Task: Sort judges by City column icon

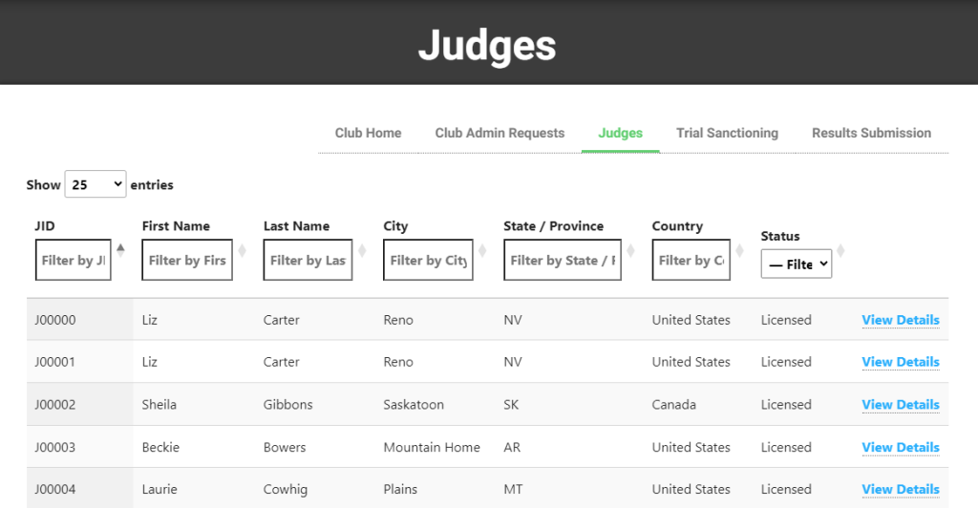Action: (x=482, y=251)
